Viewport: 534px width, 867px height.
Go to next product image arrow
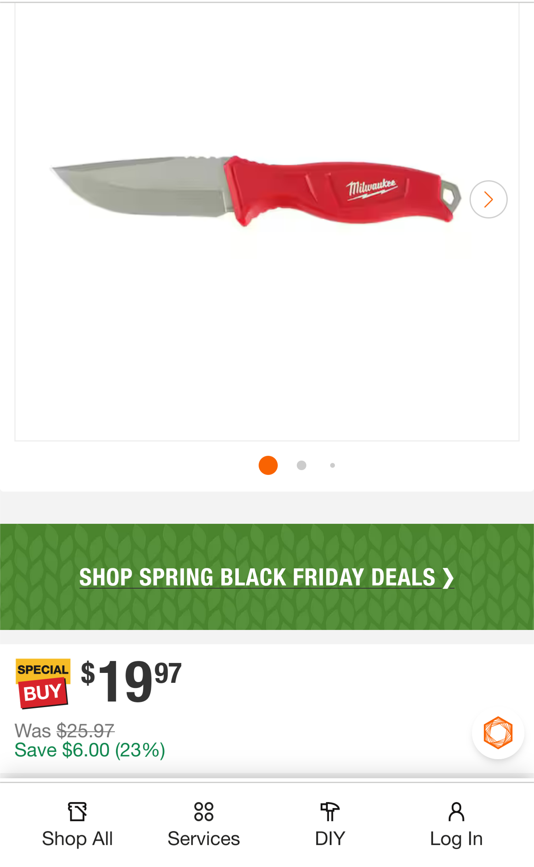click(x=488, y=199)
